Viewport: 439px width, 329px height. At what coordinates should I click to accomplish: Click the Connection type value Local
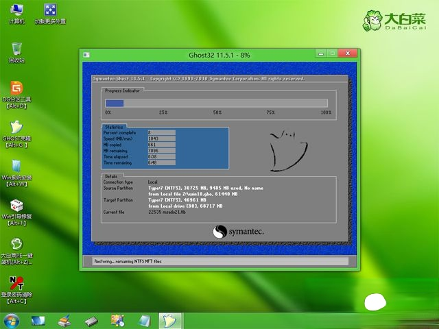(x=153, y=182)
